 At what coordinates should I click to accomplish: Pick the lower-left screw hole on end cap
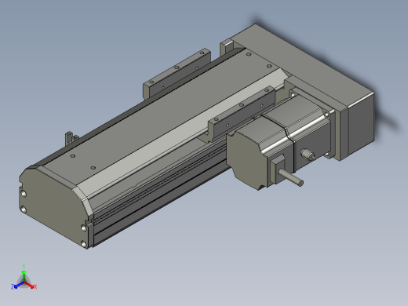click(23, 209)
